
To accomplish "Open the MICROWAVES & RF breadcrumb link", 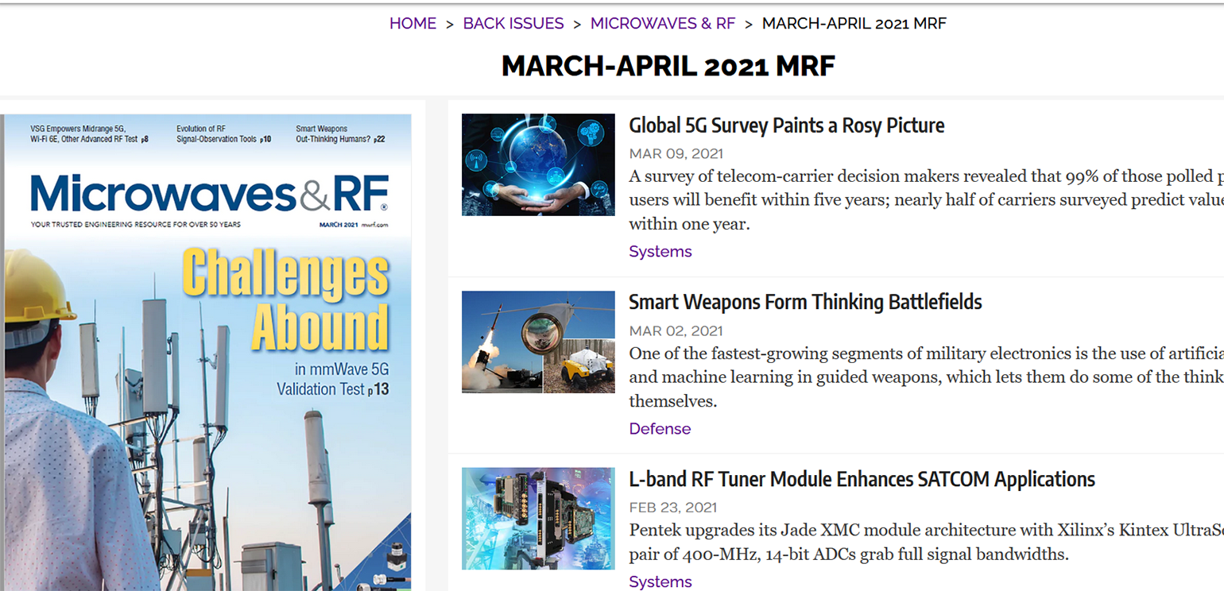I will tap(662, 24).
